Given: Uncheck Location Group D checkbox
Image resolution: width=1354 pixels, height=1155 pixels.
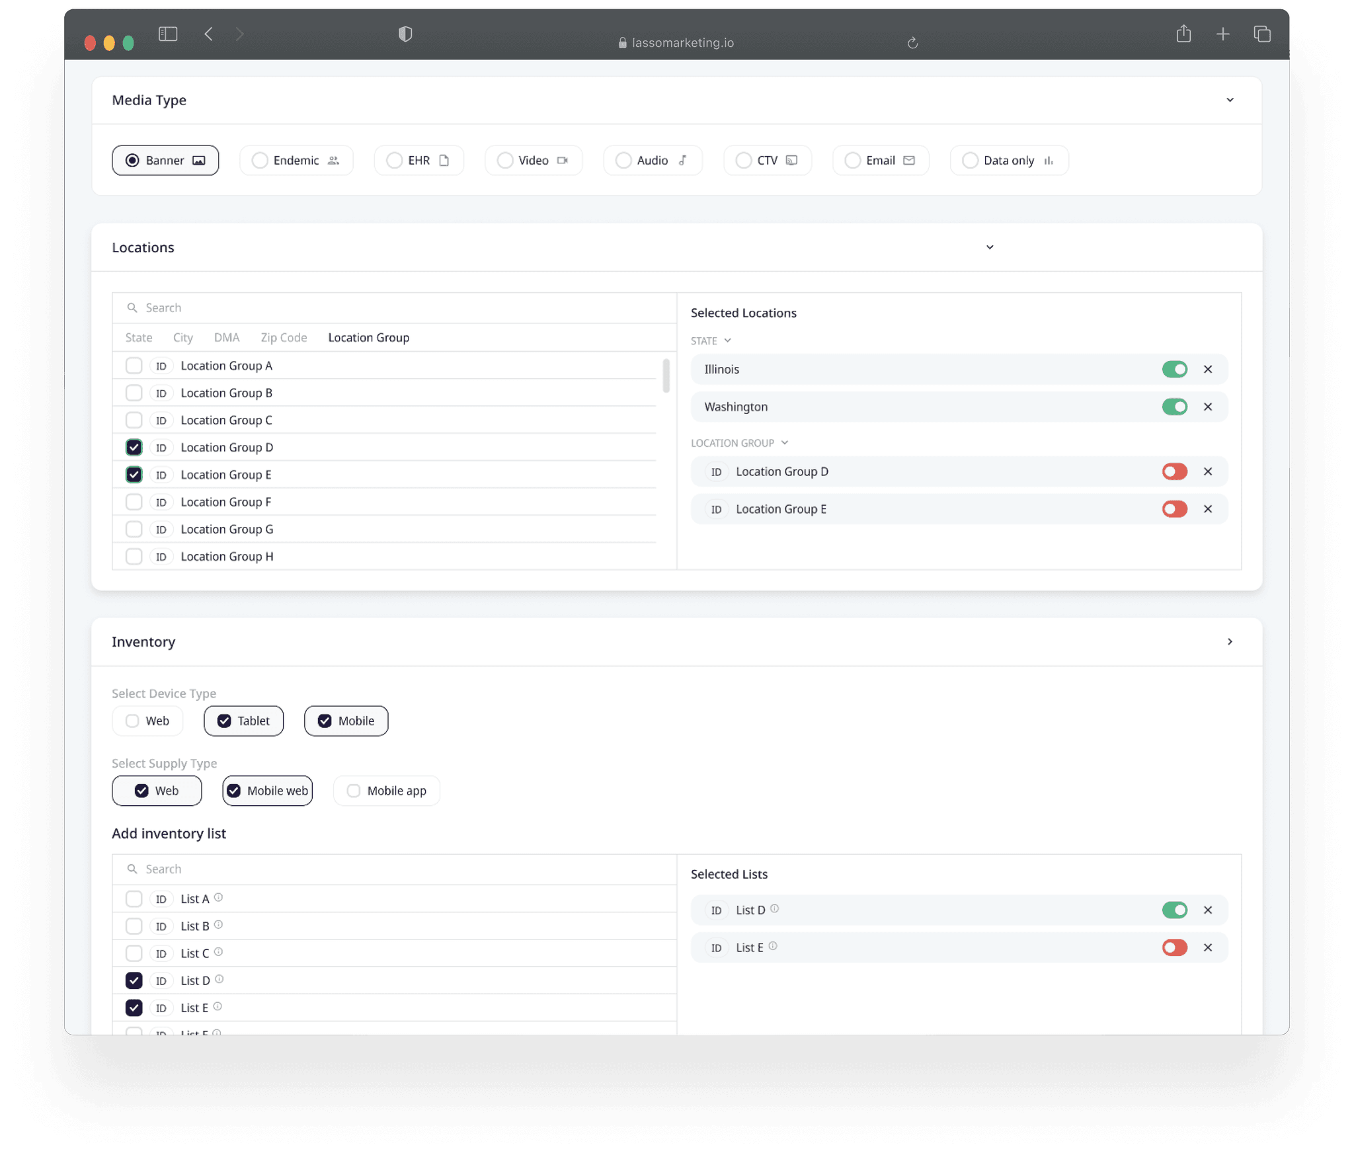Looking at the screenshot, I should (x=134, y=448).
